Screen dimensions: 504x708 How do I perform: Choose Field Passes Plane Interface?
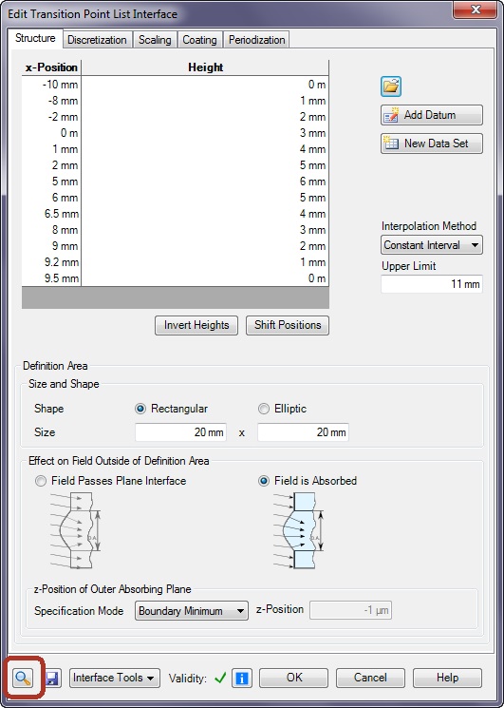[110, 481]
